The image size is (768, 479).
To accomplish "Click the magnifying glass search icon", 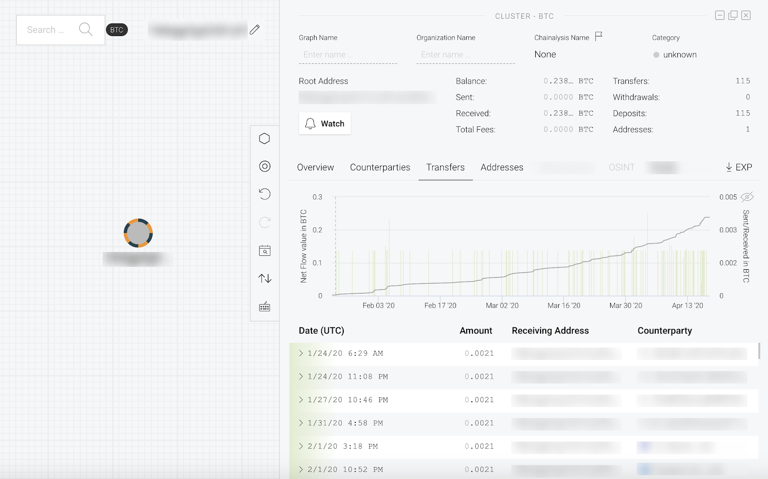I will 85,29.
